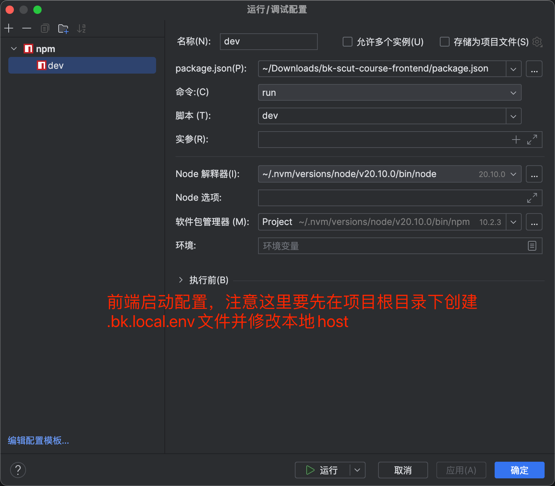The height and width of the screenshot is (486, 555).
Task: Click the name input field containing dev
Action: pos(268,42)
